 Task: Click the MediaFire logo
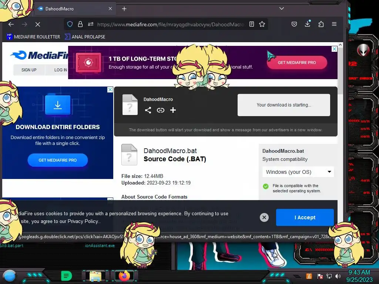pos(40,55)
